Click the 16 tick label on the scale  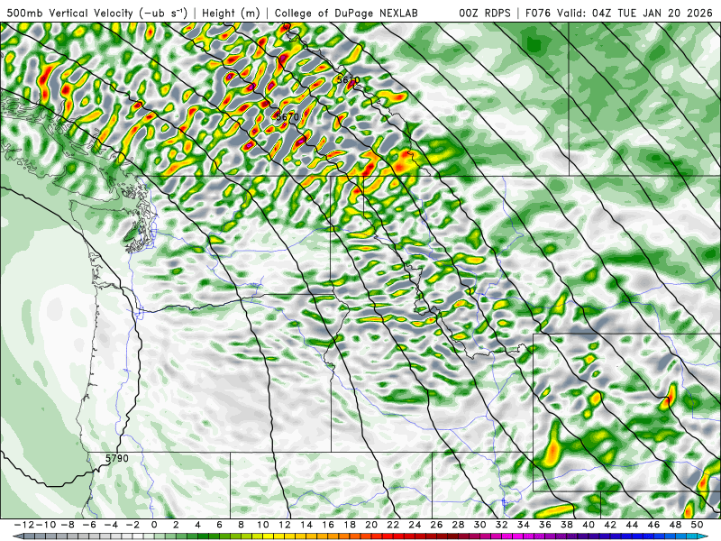(328, 525)
